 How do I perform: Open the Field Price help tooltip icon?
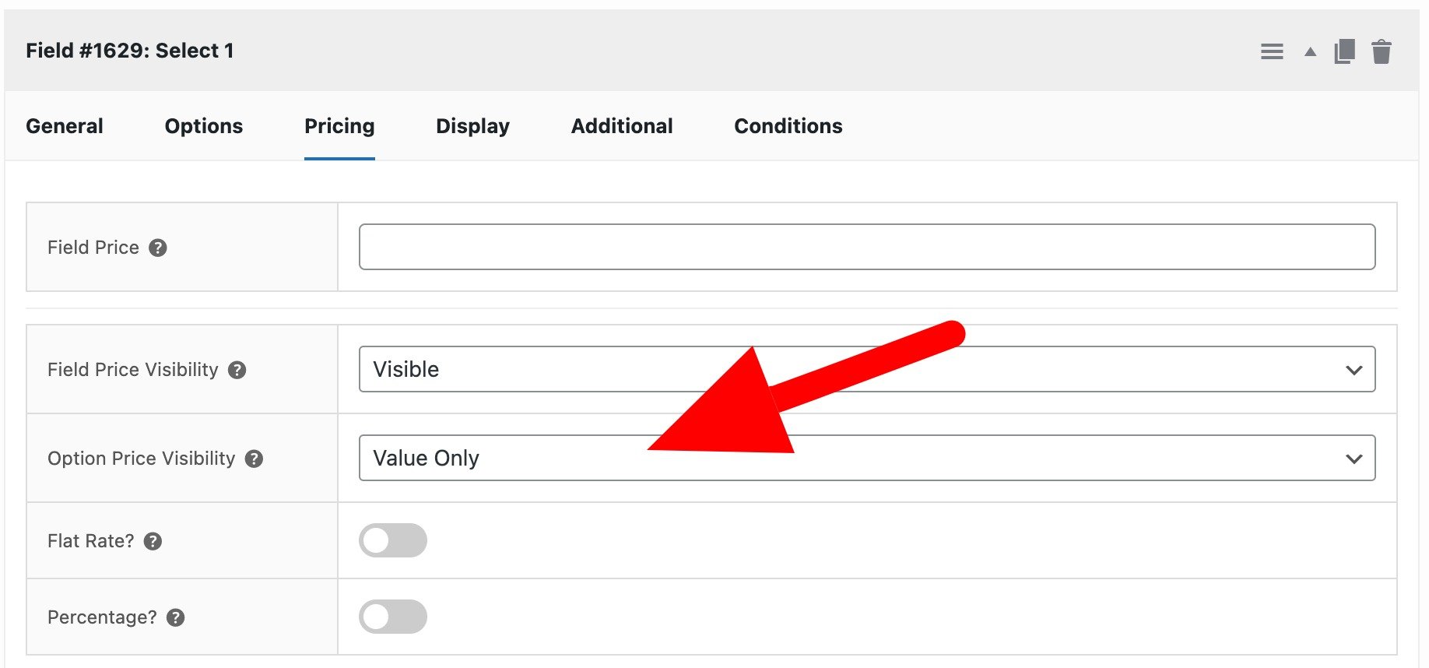point(160,248)
